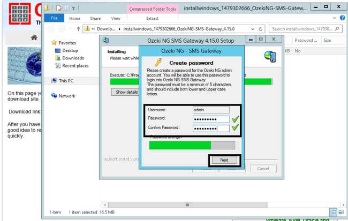Open the Share ribbon tab
This screenshot has height=221, width=348.
[x=95, y=18]
